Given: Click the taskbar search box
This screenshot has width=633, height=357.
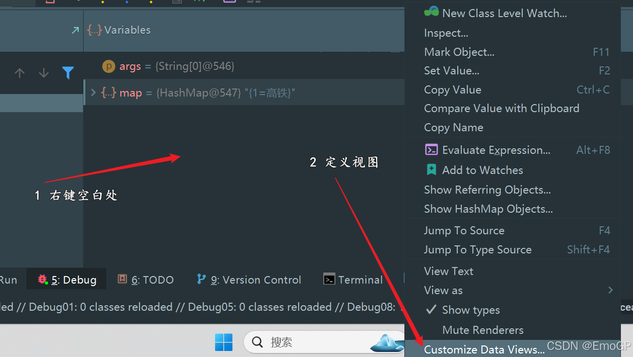Looking at the screenshot, I should tap(324, 342).
